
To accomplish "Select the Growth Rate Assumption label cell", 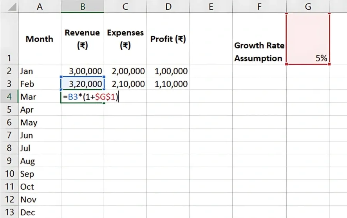I will click(x=259, y=52).
